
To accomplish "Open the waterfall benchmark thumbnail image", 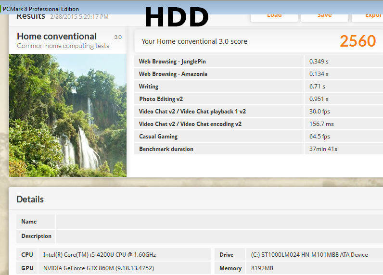I will tap(68, 115).
